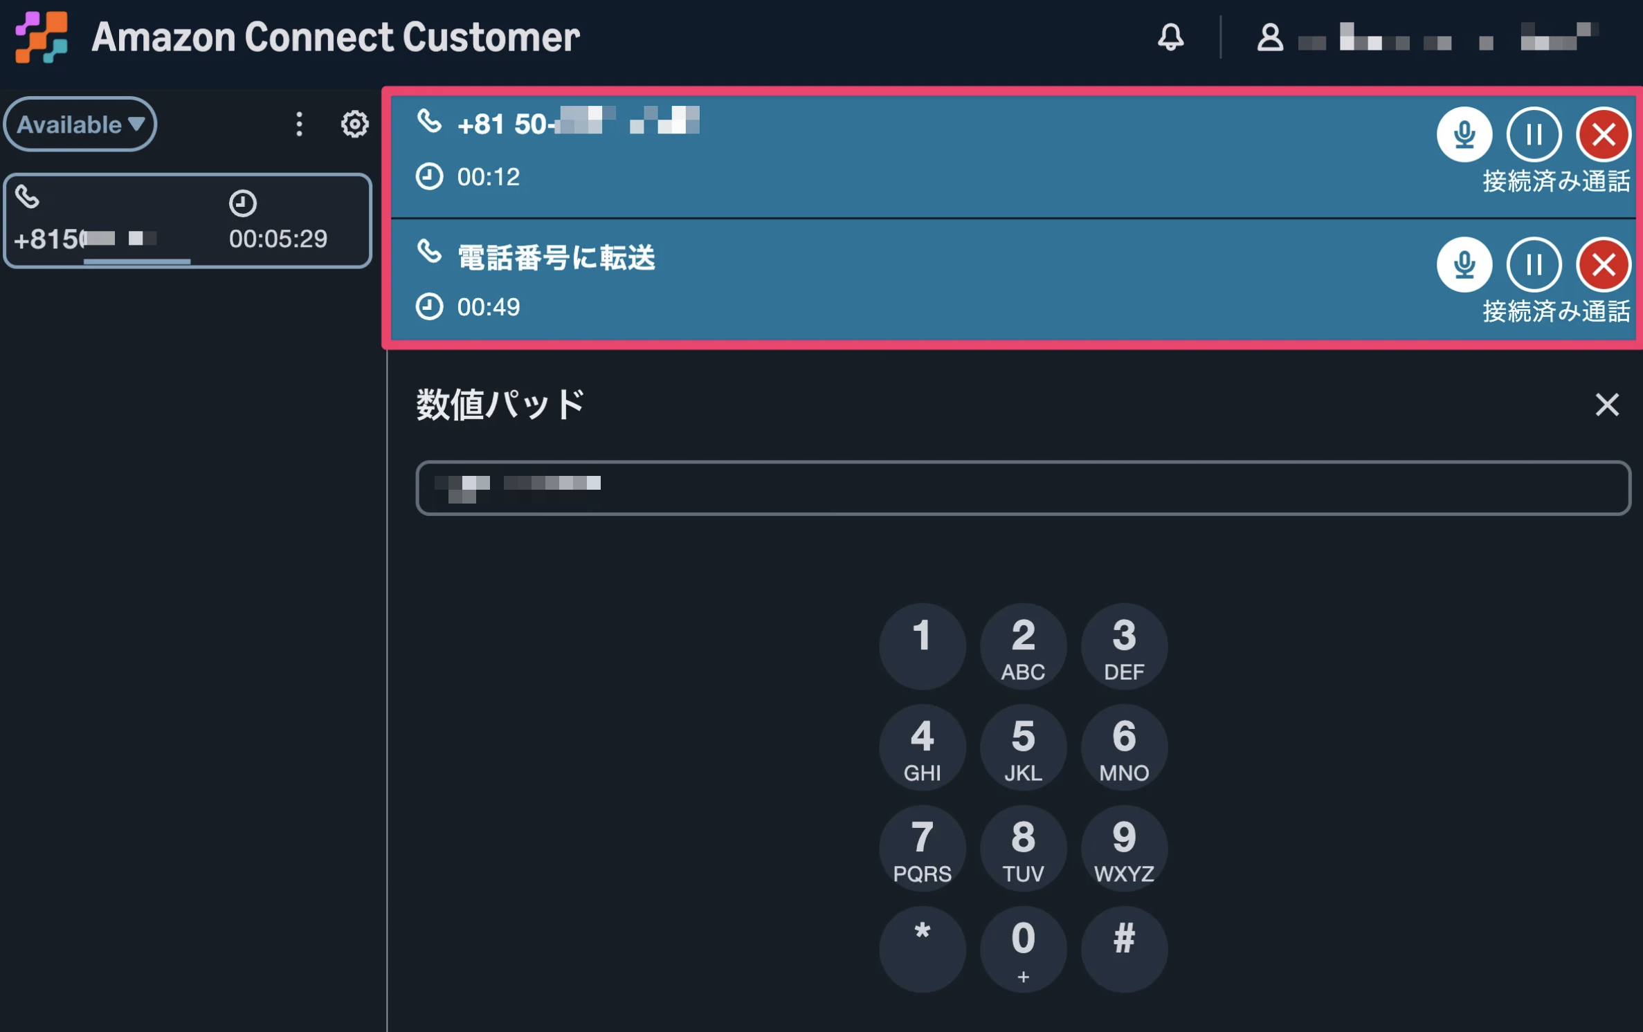Image resolution: width=1643 pixels, height=1032 pixels.
Task: Tap the pound # key
Action: [1124, 949]
